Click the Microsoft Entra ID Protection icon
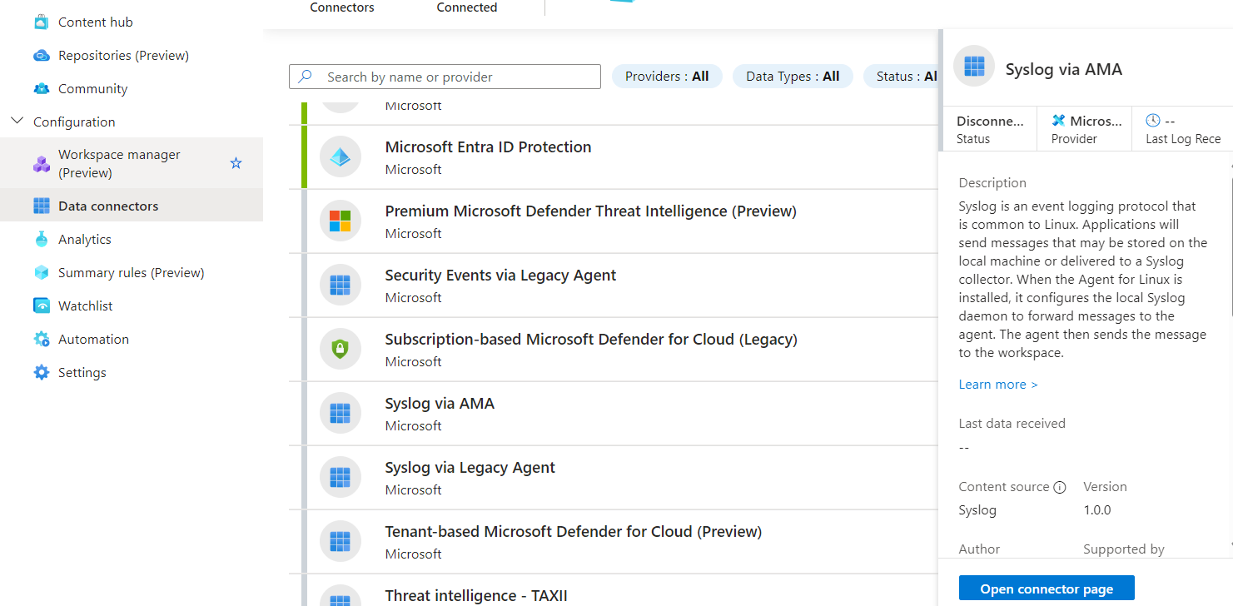1233x606 pixels. point(340,157)
